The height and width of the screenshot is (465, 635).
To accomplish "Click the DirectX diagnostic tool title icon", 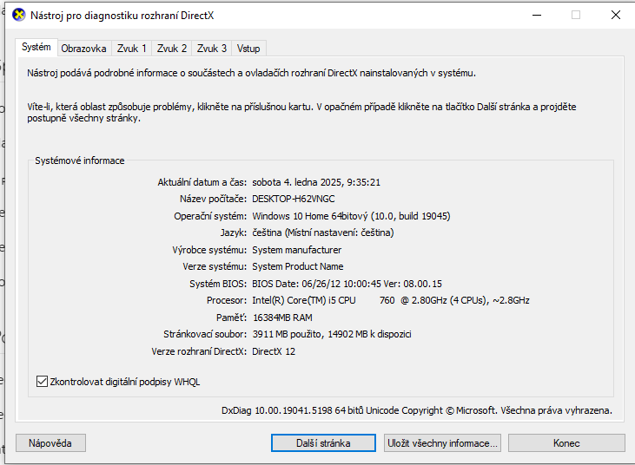I will (18, 16).
